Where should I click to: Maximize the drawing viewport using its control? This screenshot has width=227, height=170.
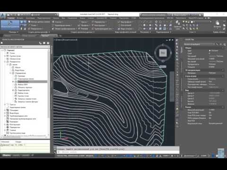170,40
